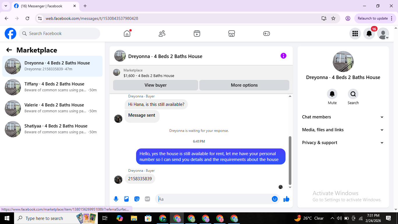Open the Facebook menu grid icon
Image resolution: width=398 pixels, height=224 pixels.
[x=355, y=34]
